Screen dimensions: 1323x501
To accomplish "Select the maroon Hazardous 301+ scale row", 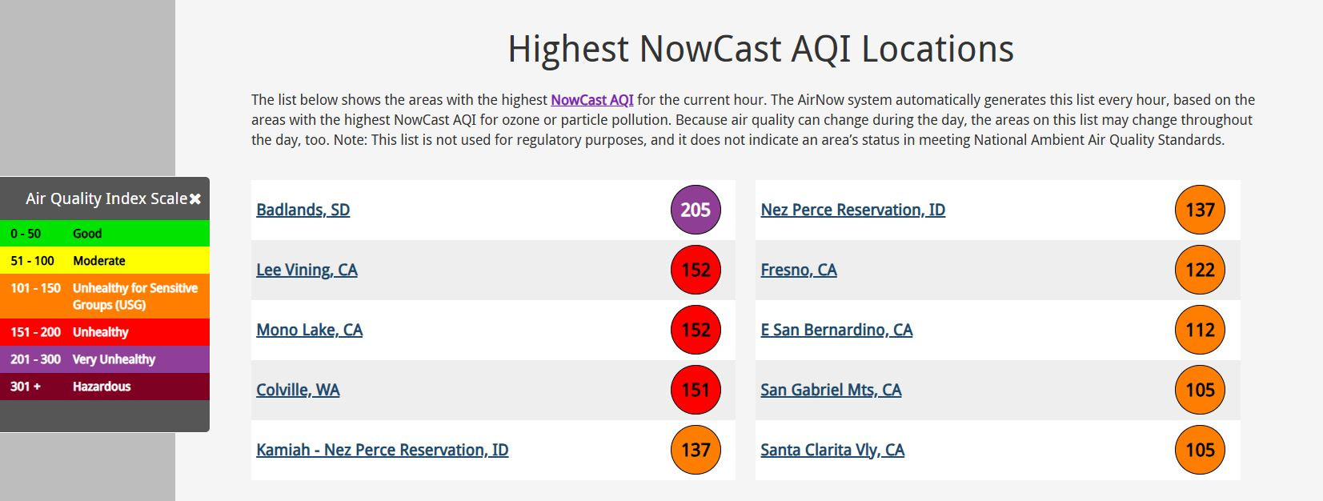I will pos(105,387).
